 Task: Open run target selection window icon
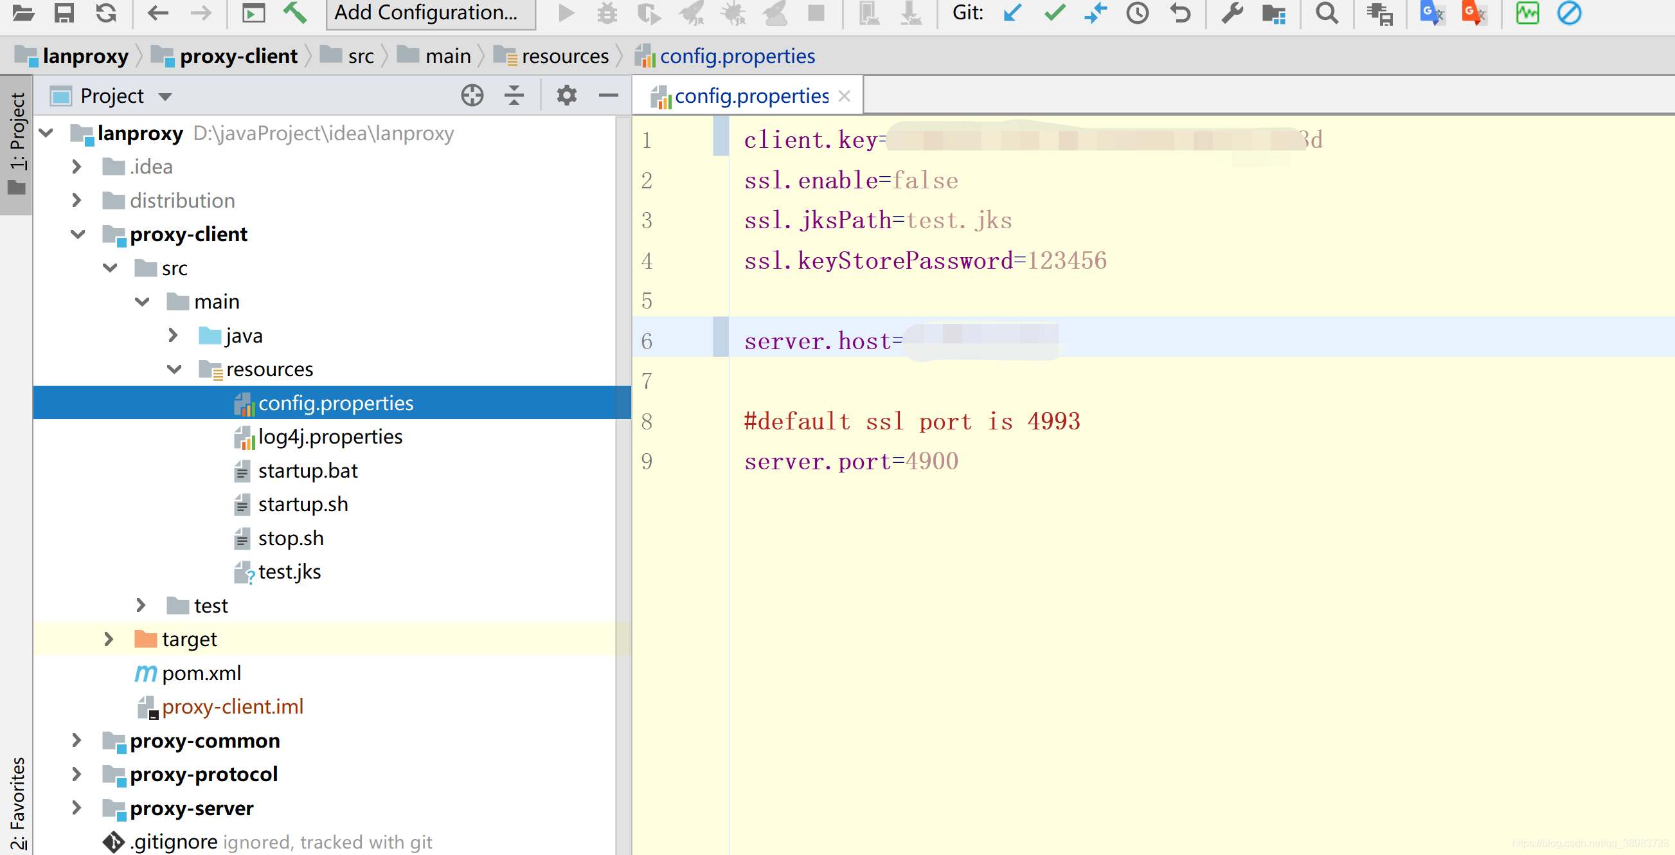pos(253,12)
